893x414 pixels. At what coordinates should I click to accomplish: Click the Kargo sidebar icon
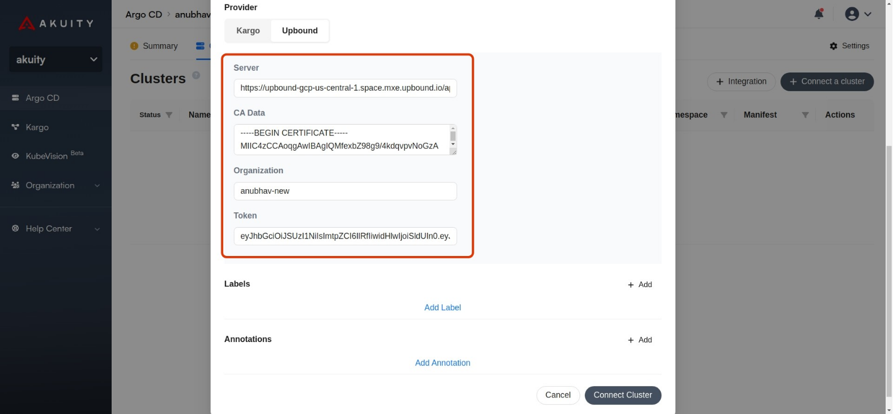click(x=15, y=127)
